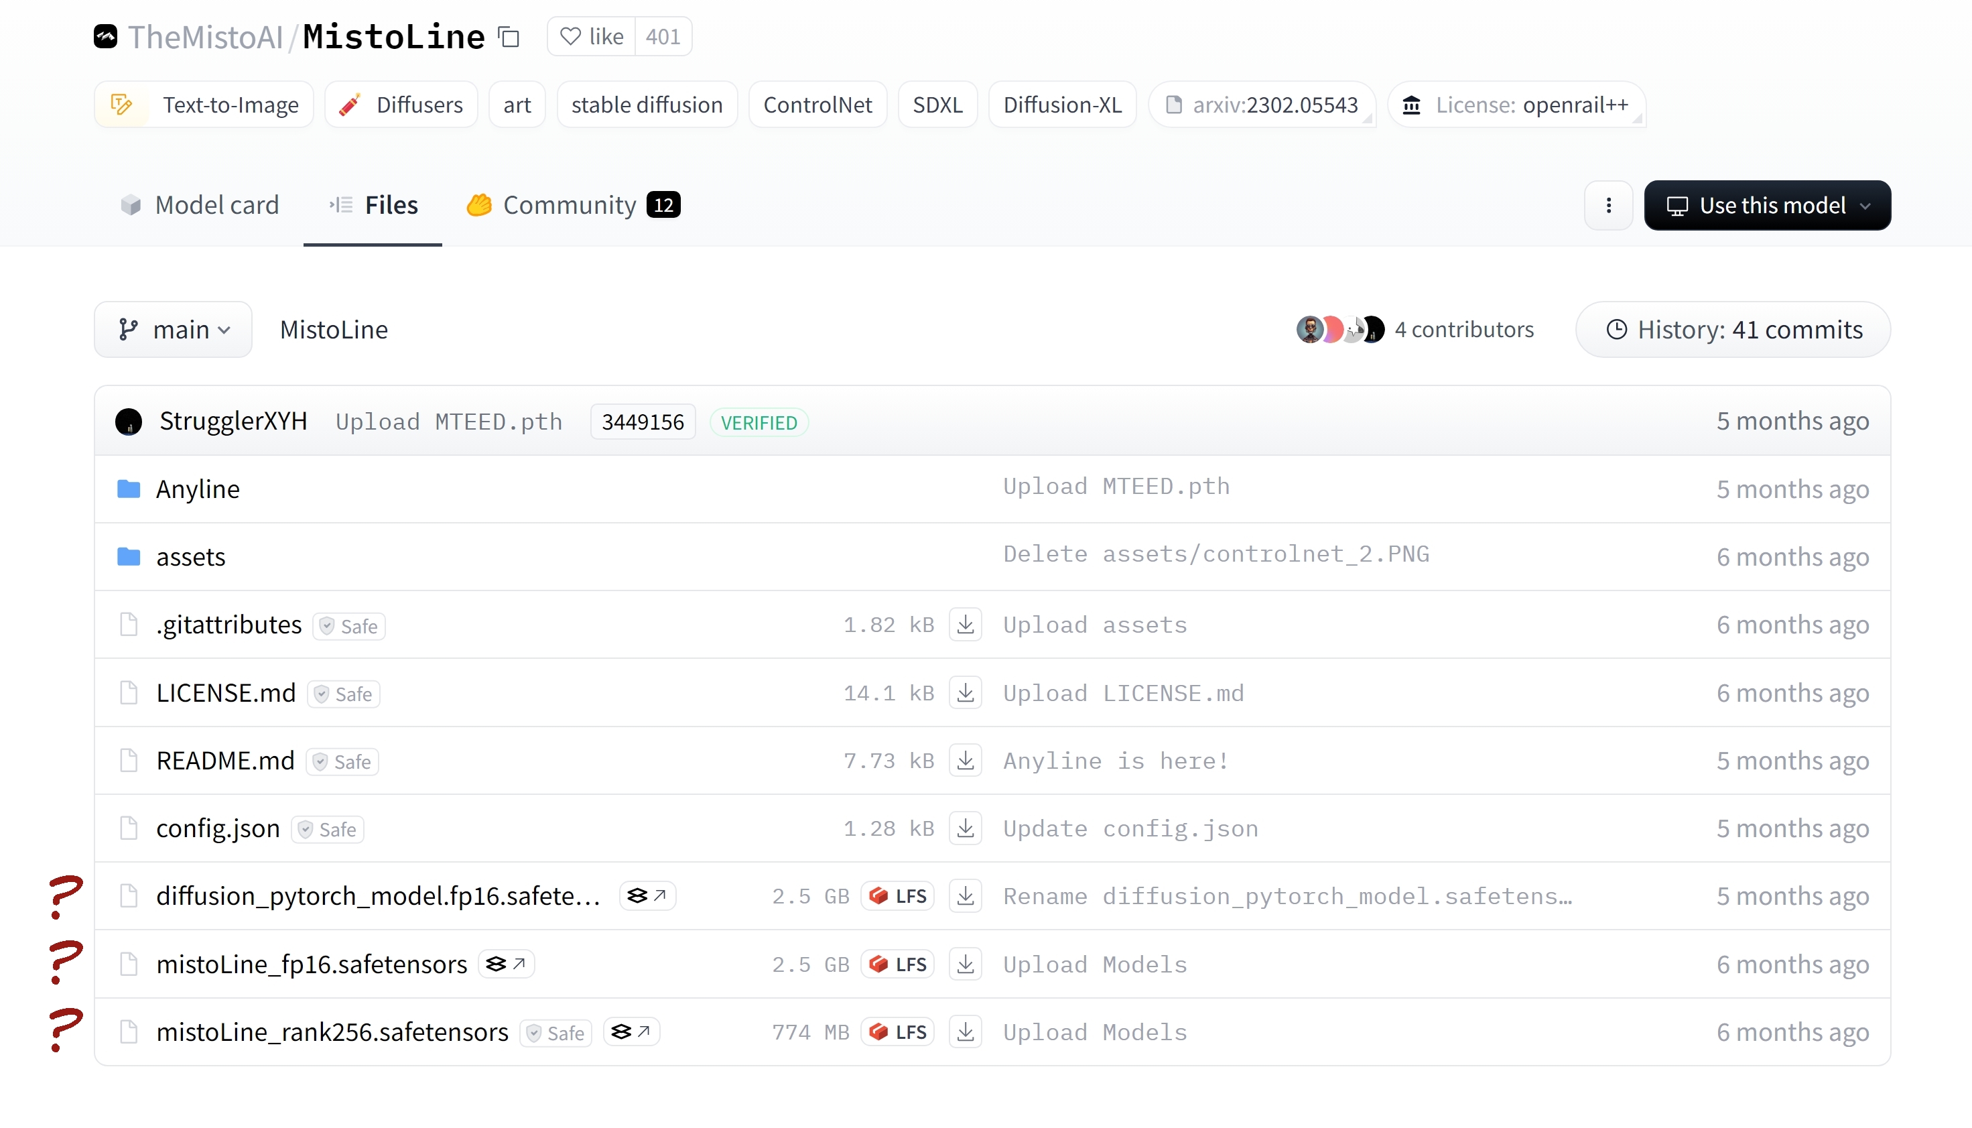Open the config.json file
This screenshot has height=1128, width=1972.
pyautogui.click(x=218, y=828)
